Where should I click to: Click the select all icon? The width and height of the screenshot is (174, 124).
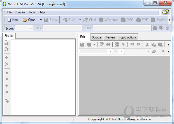[117, 45]
